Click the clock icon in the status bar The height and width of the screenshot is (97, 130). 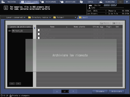pos(2,95)
